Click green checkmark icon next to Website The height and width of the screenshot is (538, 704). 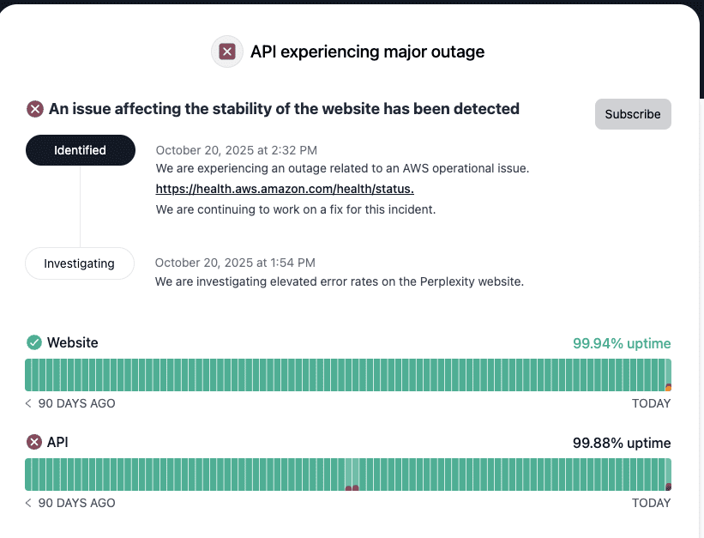tap(34, 342)
